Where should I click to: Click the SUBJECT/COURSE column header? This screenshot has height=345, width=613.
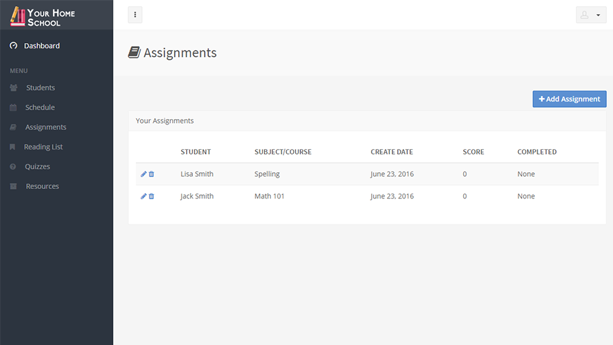283,152
